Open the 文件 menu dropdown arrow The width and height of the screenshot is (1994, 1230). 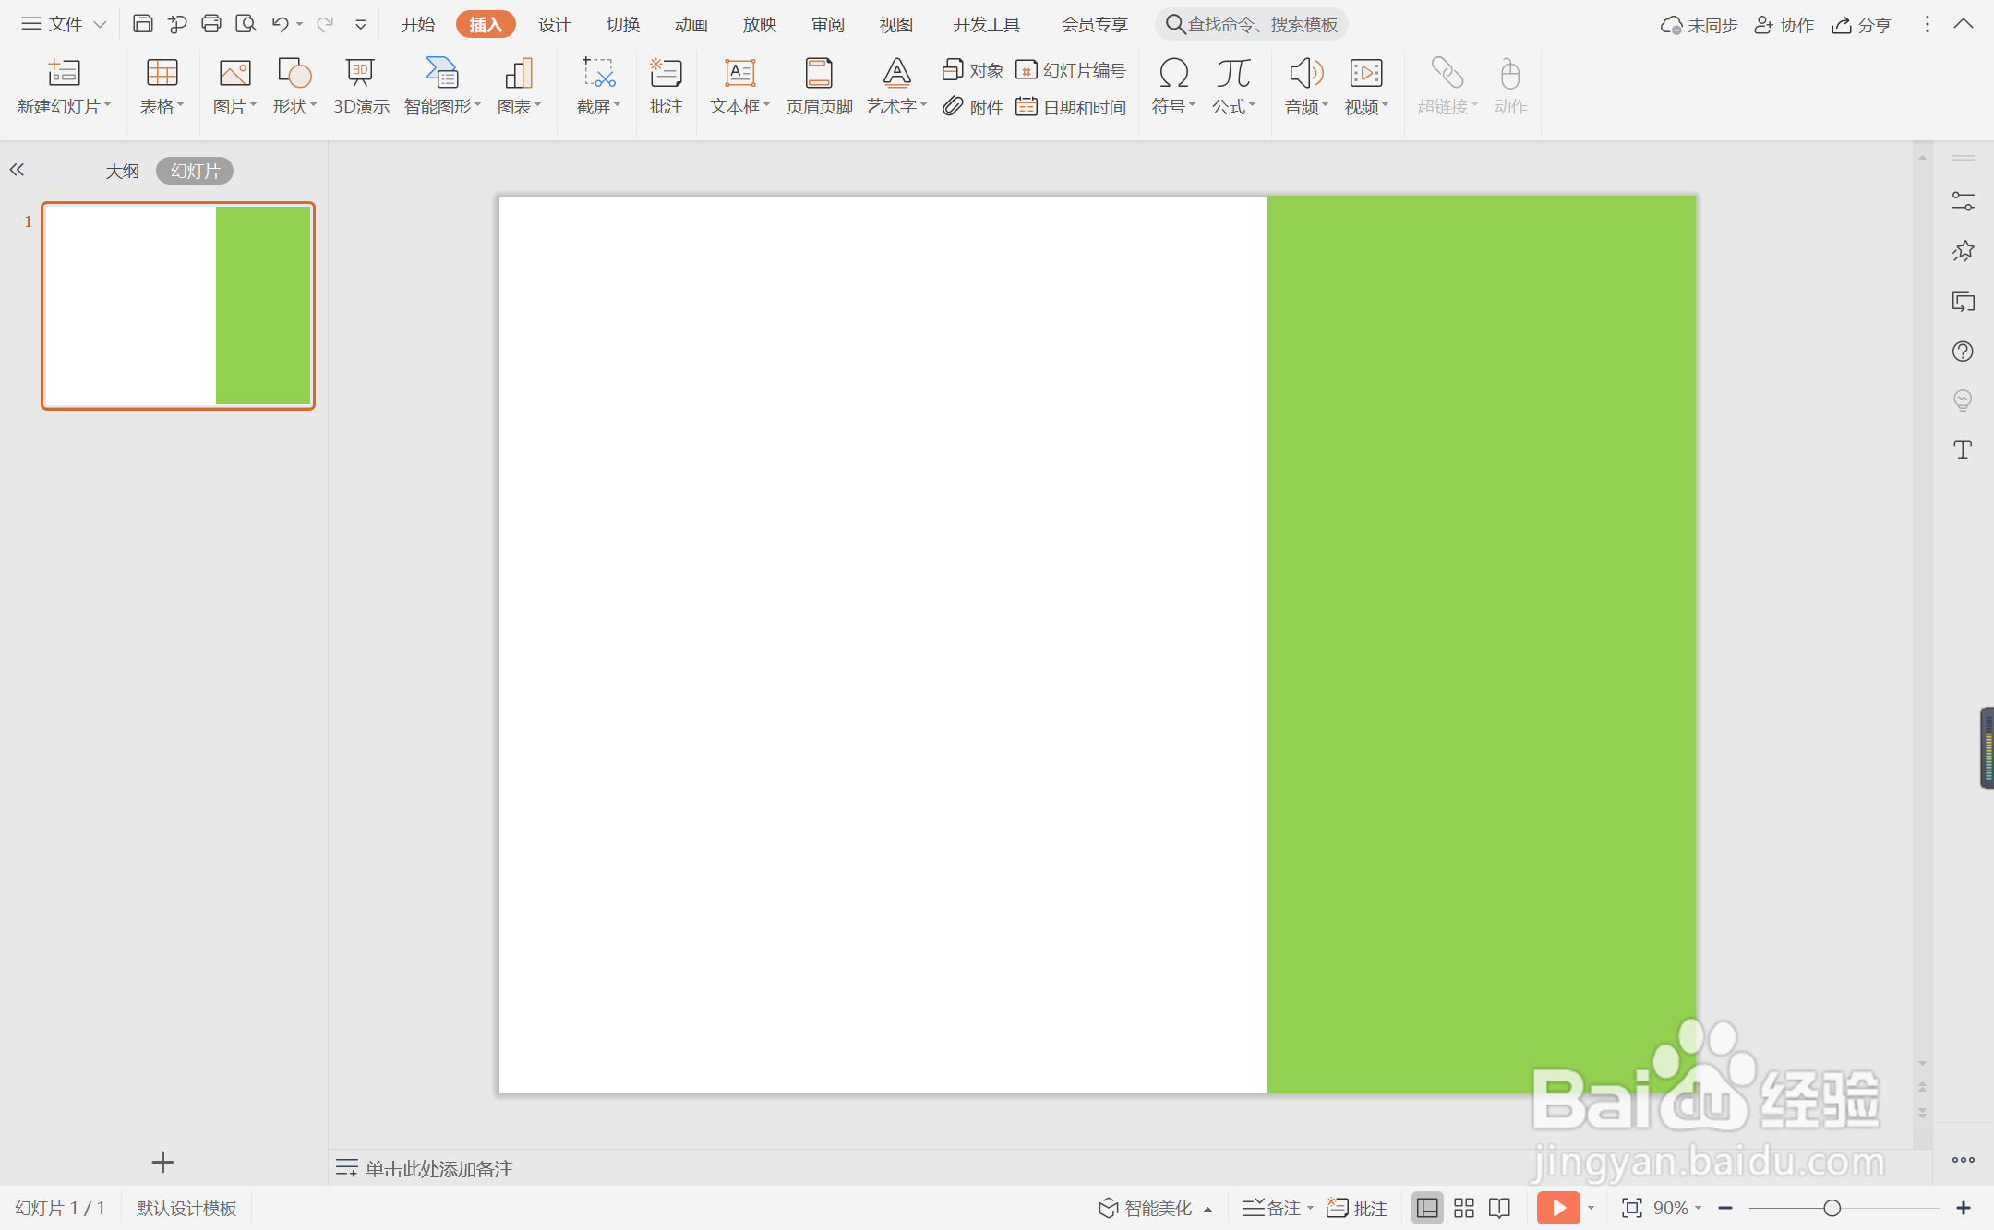point(101,24)
